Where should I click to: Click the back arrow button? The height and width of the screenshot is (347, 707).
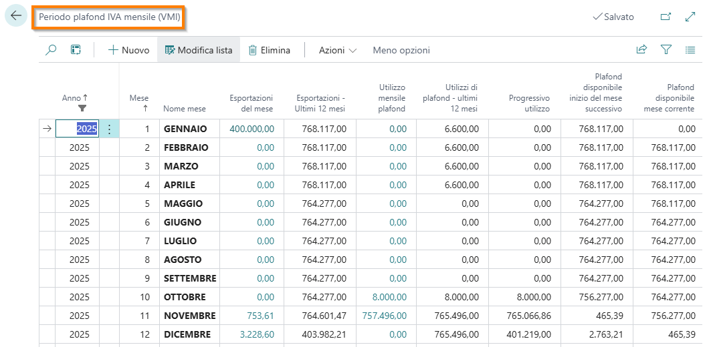point(16,17)
